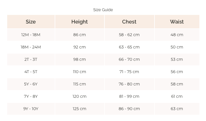Select the Chest column header
This screenshot has height=121, width=206.
129,22
